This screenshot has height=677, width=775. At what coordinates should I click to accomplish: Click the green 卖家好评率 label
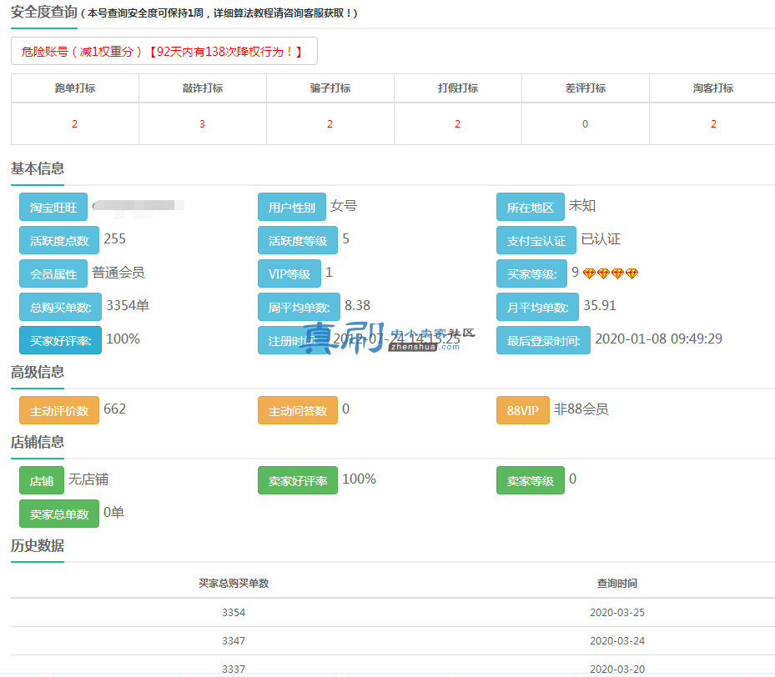click(x=298, y=480)
